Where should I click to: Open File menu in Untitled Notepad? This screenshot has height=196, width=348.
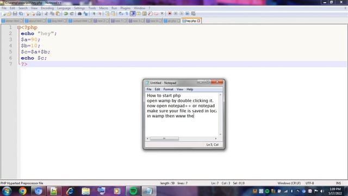coord(149,89)
